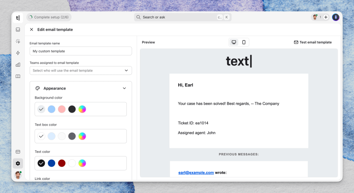
Task: Select the dark red text color swatch
Action: coord(62,163)
